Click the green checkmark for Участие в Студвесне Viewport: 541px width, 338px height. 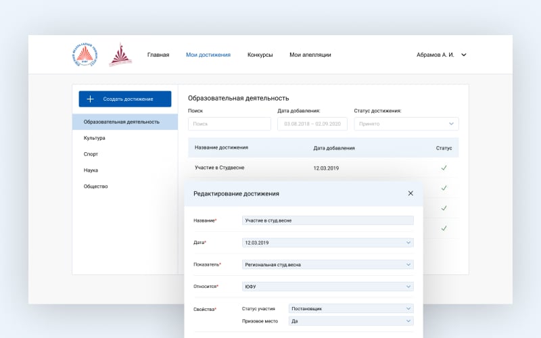pyautogui.click(x=444, y=168)
